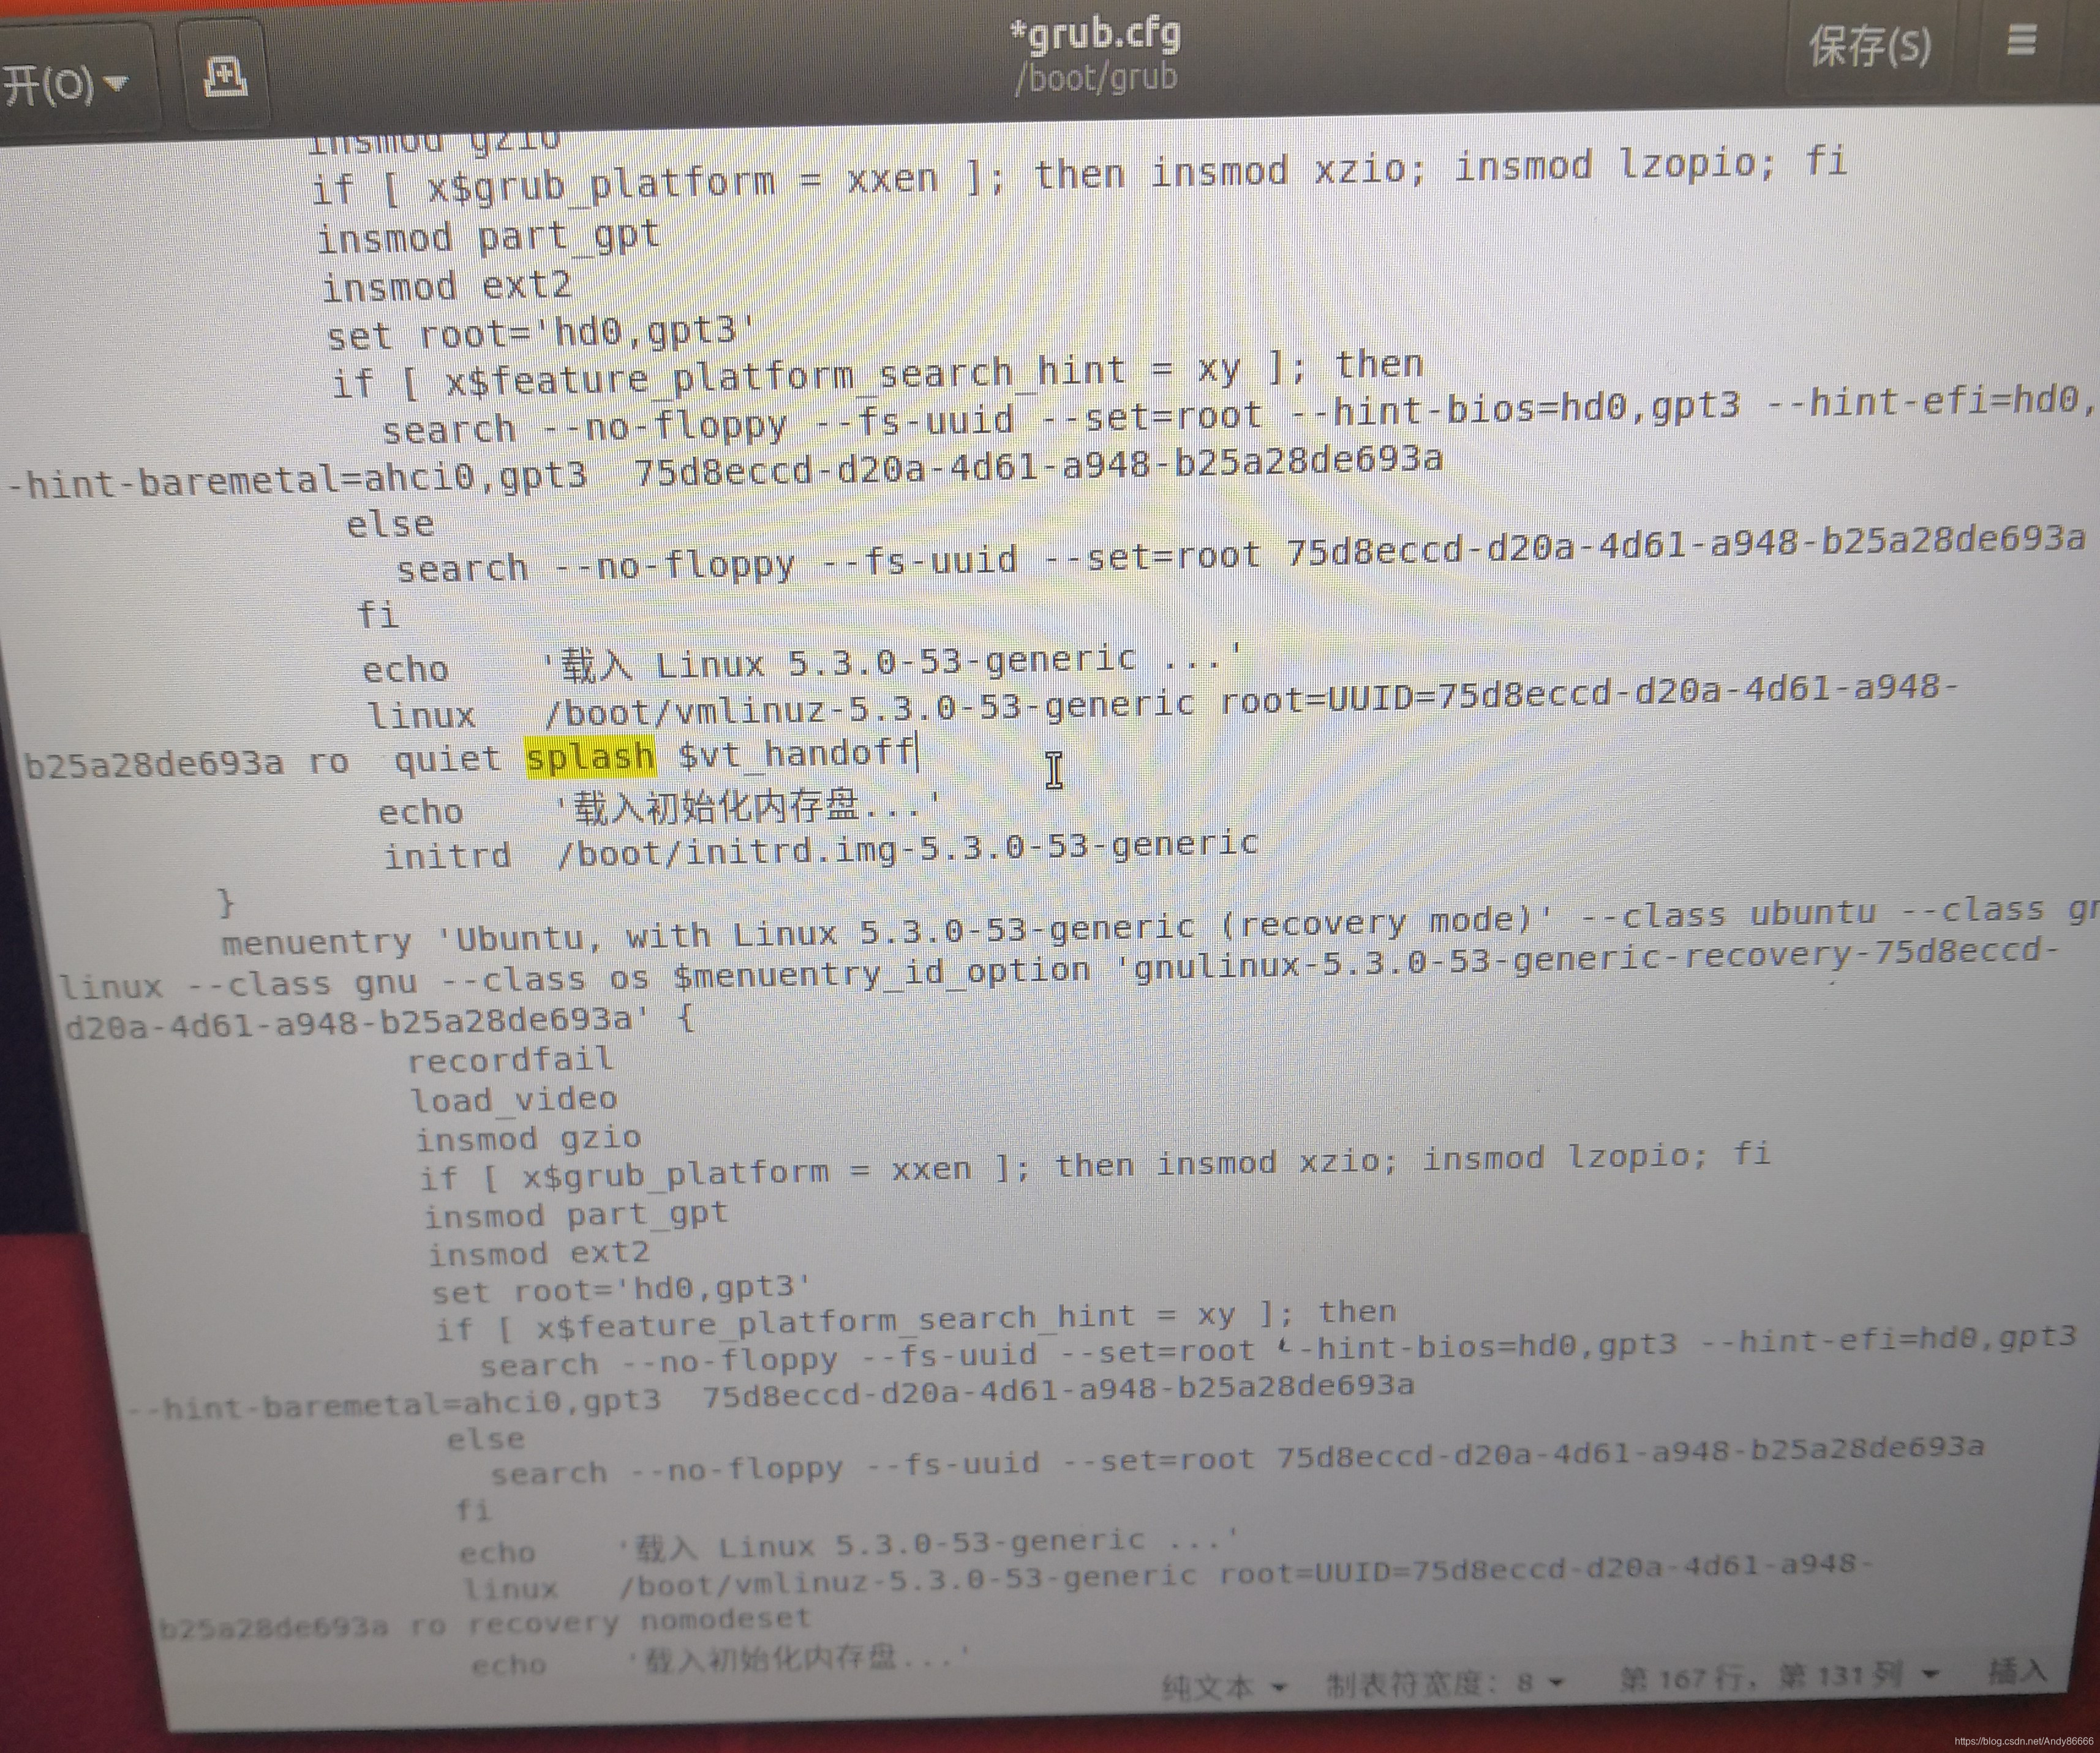The height and width of the screenshot is (1753, 2100).
Task: Change tab width via 制表符宽度: 8
Action: coord(1446,1683)
